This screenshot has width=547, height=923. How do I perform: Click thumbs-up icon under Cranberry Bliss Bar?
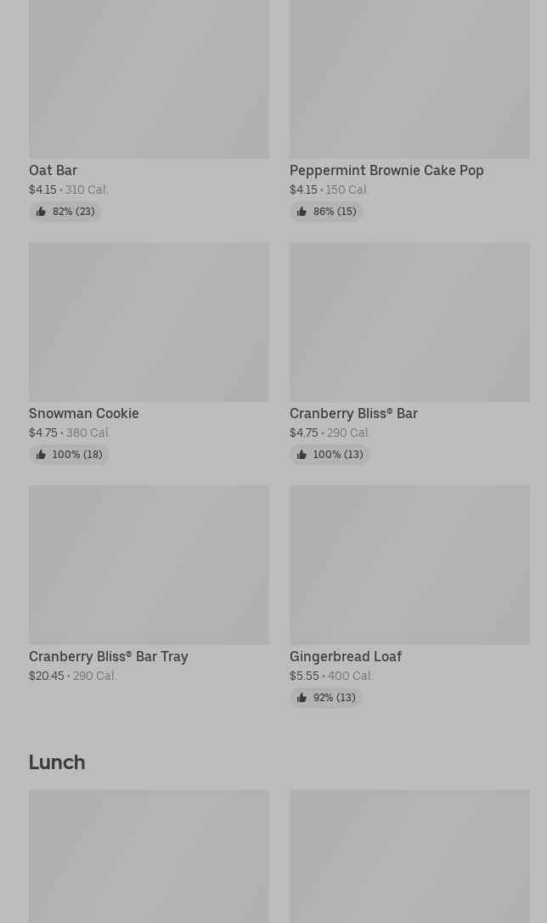click(x=302, y=455)
